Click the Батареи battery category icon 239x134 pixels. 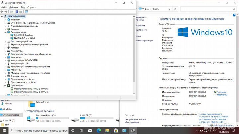(x=9, y=29)
